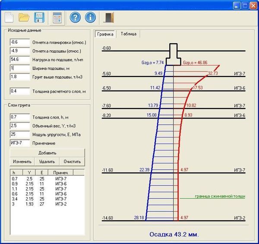
Task: Click the Изменить button
Action: click(x=22, y=162)
